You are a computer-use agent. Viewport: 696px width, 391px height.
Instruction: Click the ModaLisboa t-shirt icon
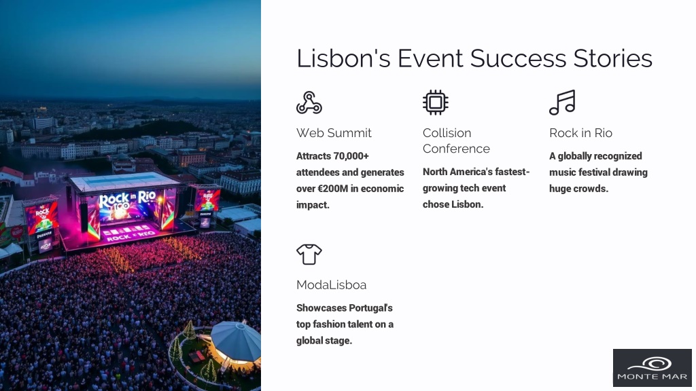(x=309, y=255)
